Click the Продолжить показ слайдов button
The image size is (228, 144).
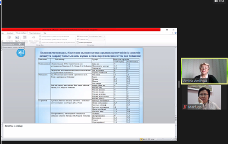[13, 47]
